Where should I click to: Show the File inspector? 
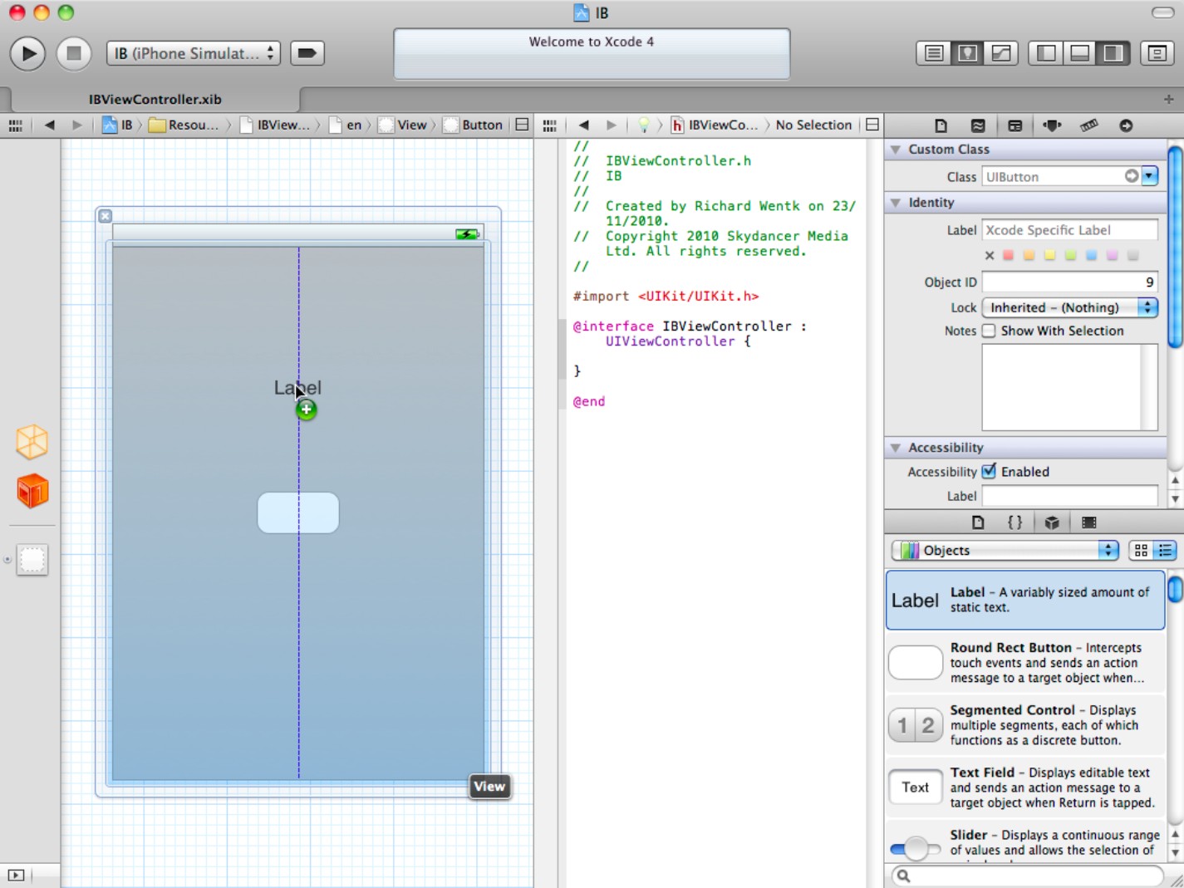coord(941,125)
